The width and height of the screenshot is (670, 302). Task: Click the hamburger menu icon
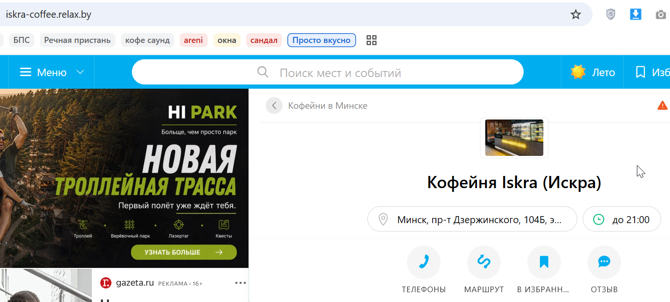[x=26, y=72]
